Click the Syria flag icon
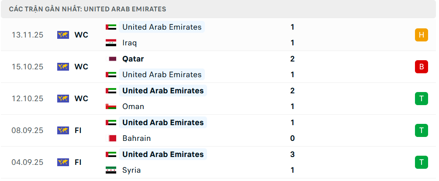The image size is (439, 181). pyautogui.click(x=111, y=170)
